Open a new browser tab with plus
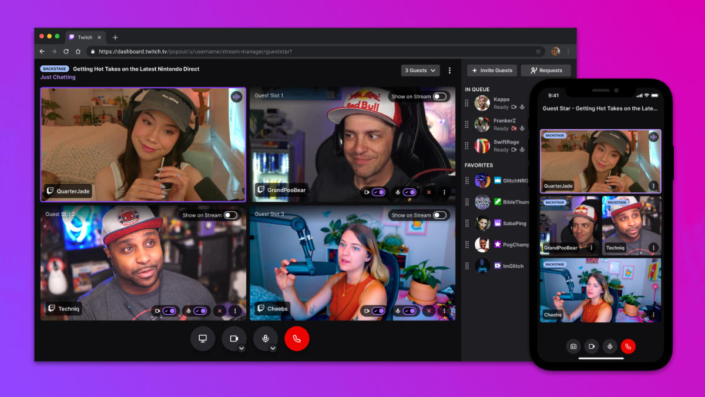This screenshot has width=705, height=397. click(x=115, y=37)
